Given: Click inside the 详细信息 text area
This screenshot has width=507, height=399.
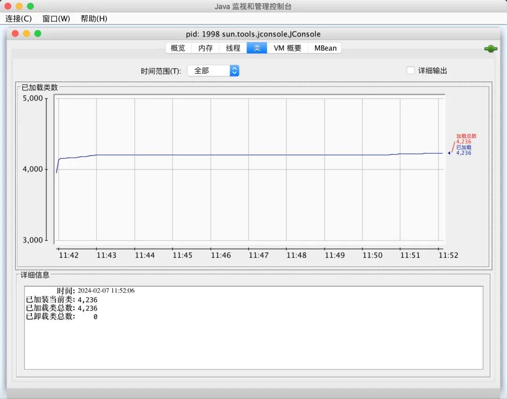Looking at the screenshot, I should (x=253, y=342).
